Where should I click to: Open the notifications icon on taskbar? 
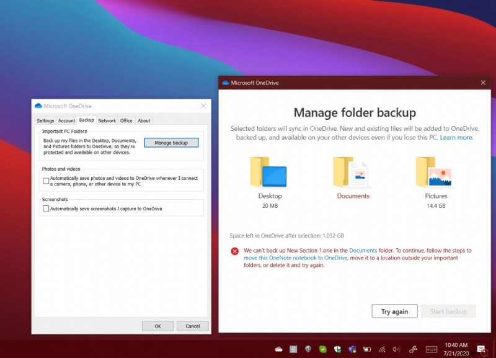[480, 349]
